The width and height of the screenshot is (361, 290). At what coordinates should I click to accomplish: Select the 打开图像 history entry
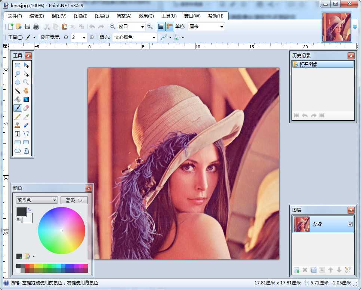pos(323,64)
